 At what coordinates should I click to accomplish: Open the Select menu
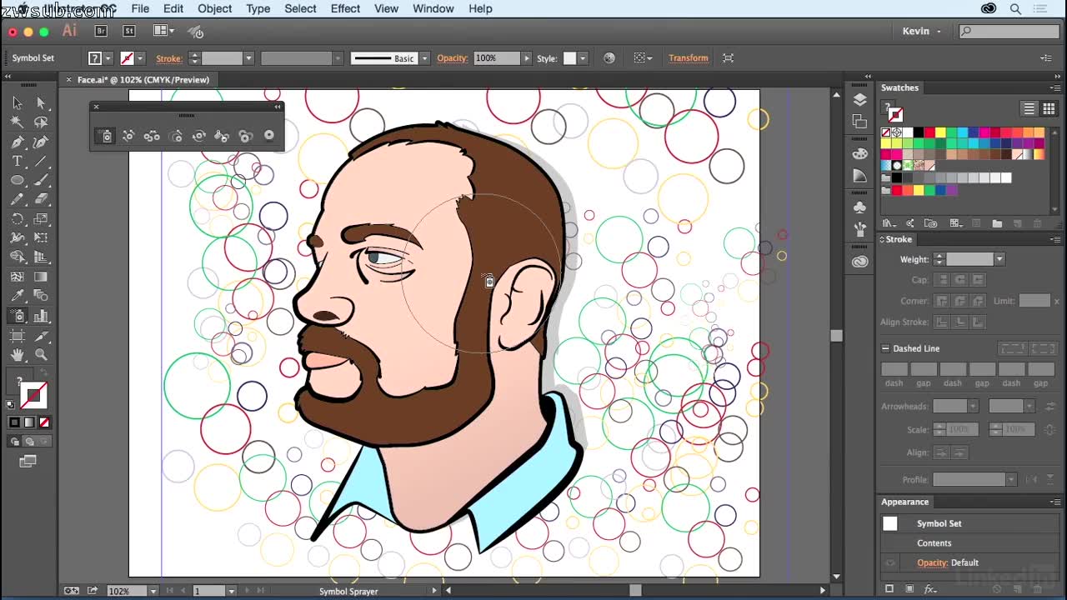[300, 9]
